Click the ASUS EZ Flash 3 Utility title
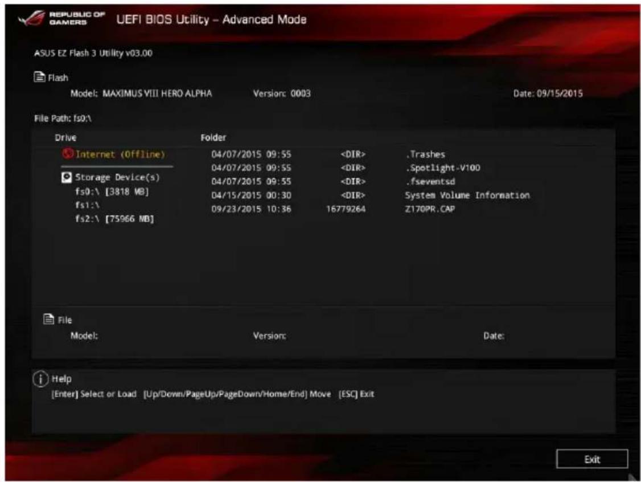Image resolution: width=641 pixels, height=482 pixels. pyautogui.click(x=93, y=53)
